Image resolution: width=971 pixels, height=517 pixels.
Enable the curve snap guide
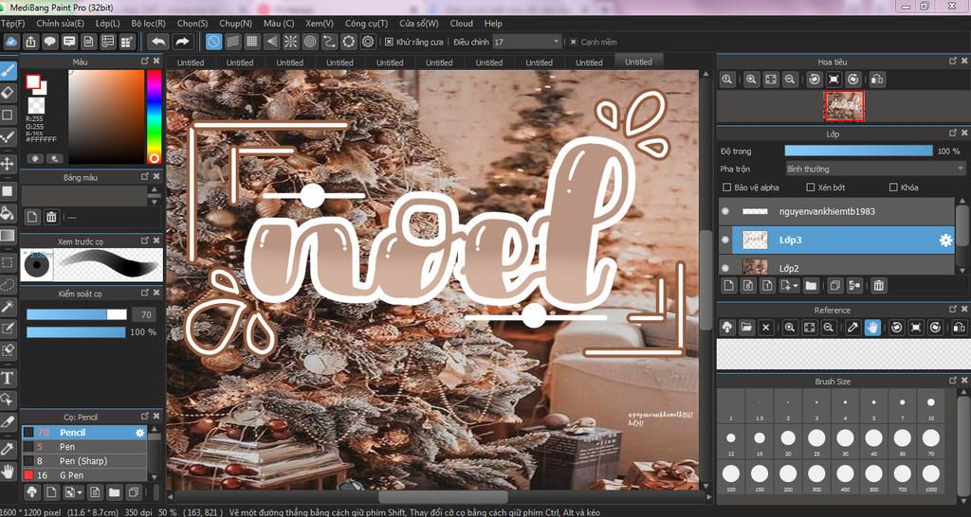point(329,42)
